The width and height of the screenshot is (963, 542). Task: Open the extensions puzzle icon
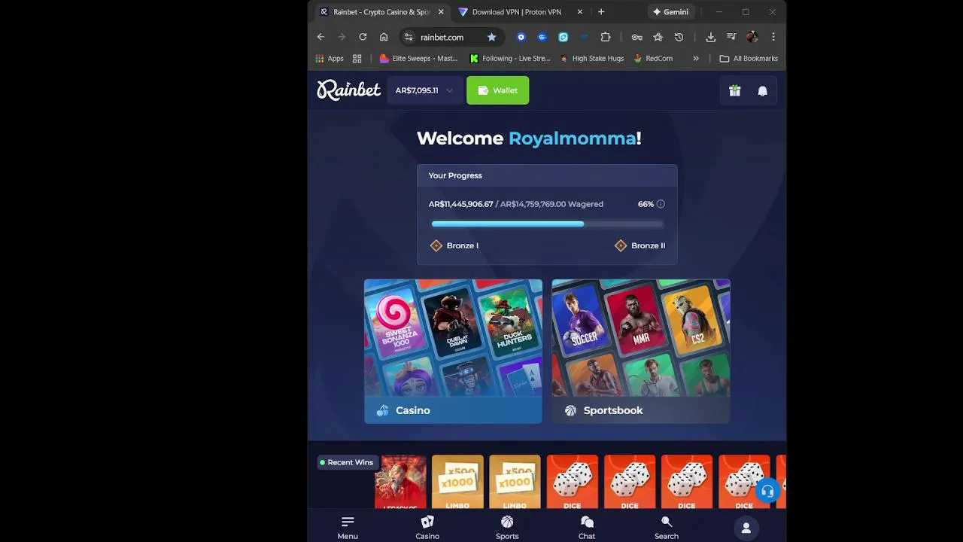606,37
